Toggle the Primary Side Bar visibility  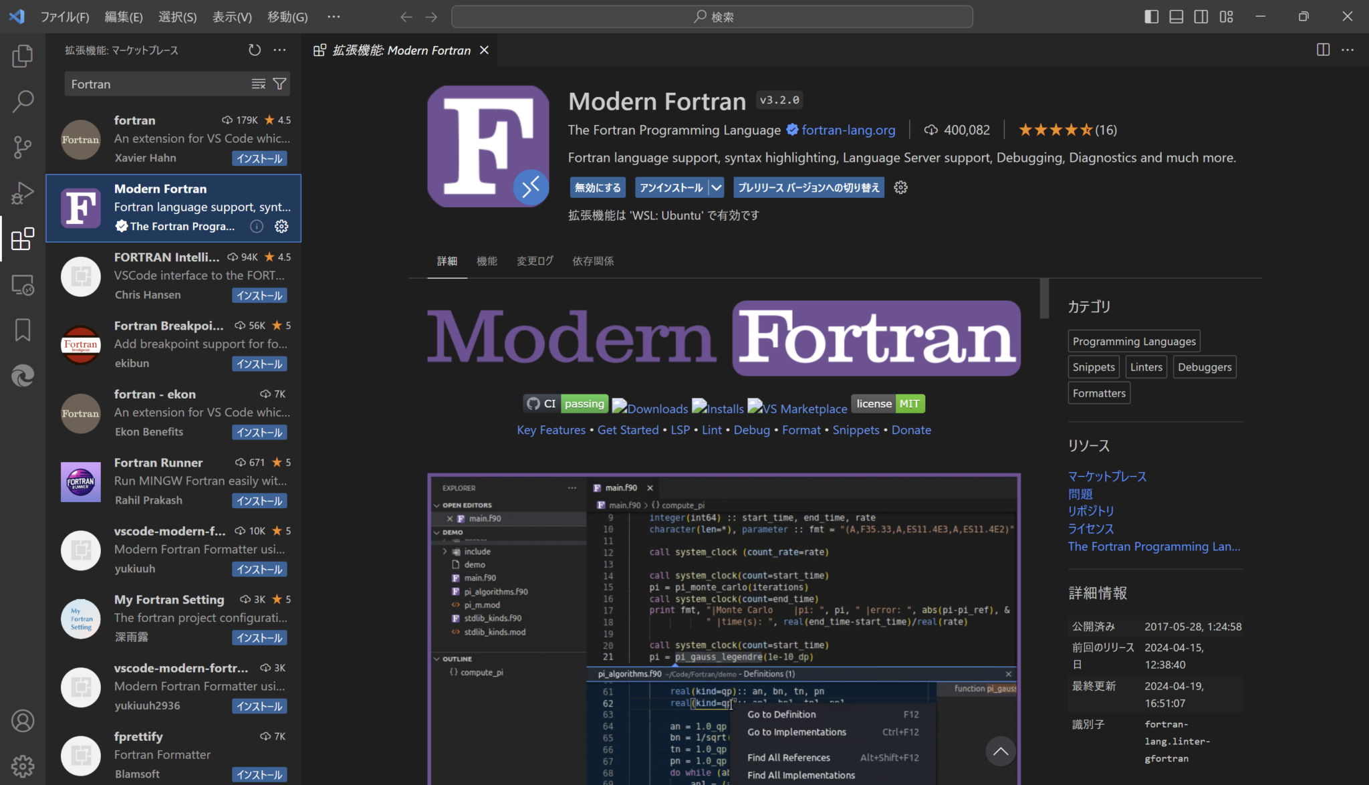click(1151, 16)
